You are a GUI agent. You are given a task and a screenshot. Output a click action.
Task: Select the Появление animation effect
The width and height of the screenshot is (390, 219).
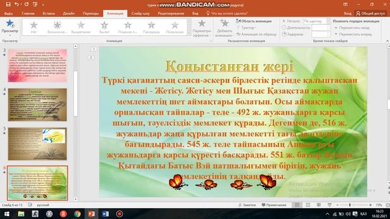pos(175,27)
